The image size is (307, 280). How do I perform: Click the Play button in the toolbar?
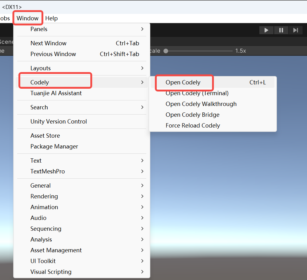pos(266,30)
